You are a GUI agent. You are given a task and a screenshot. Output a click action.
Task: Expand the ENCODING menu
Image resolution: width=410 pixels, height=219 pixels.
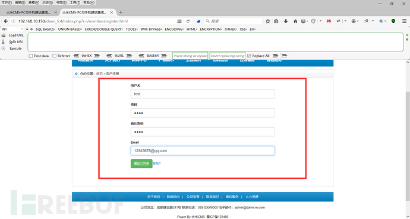click(x=174, y=29)
